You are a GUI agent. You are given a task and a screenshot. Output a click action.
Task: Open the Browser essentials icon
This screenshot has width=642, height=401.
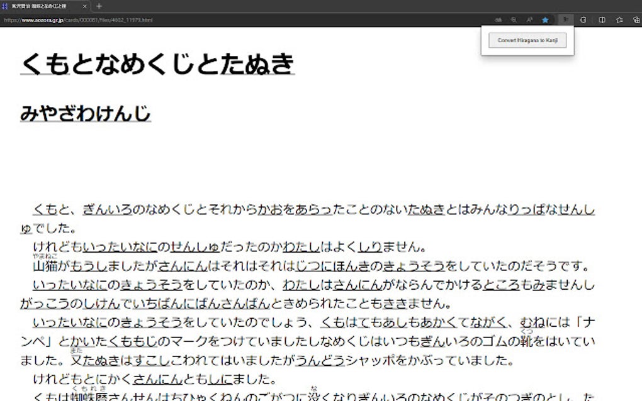(x=637, y=19)
